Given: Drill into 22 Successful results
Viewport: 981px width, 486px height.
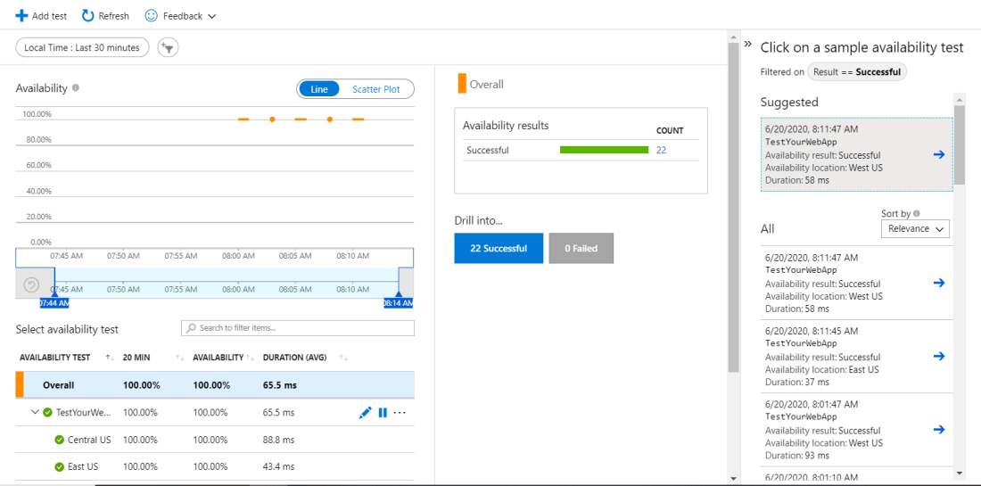Looking at the screenshot, I should [498, 249].
